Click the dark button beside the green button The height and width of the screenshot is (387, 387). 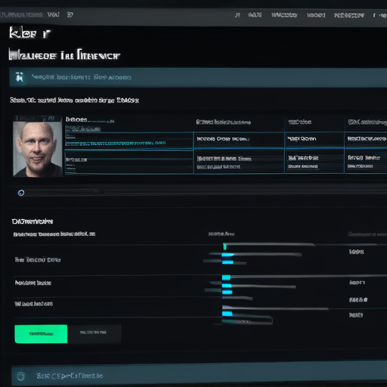(94, 333)
